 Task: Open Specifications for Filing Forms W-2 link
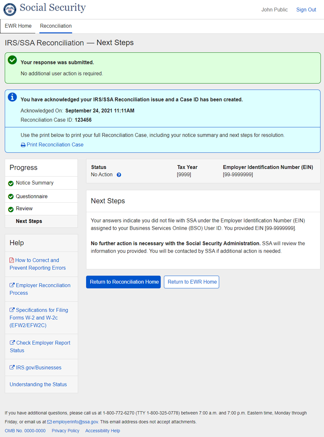39,318
